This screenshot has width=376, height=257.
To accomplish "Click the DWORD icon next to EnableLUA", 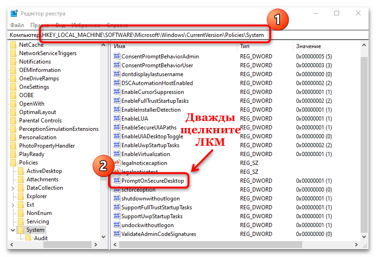I will pos(117,119).
